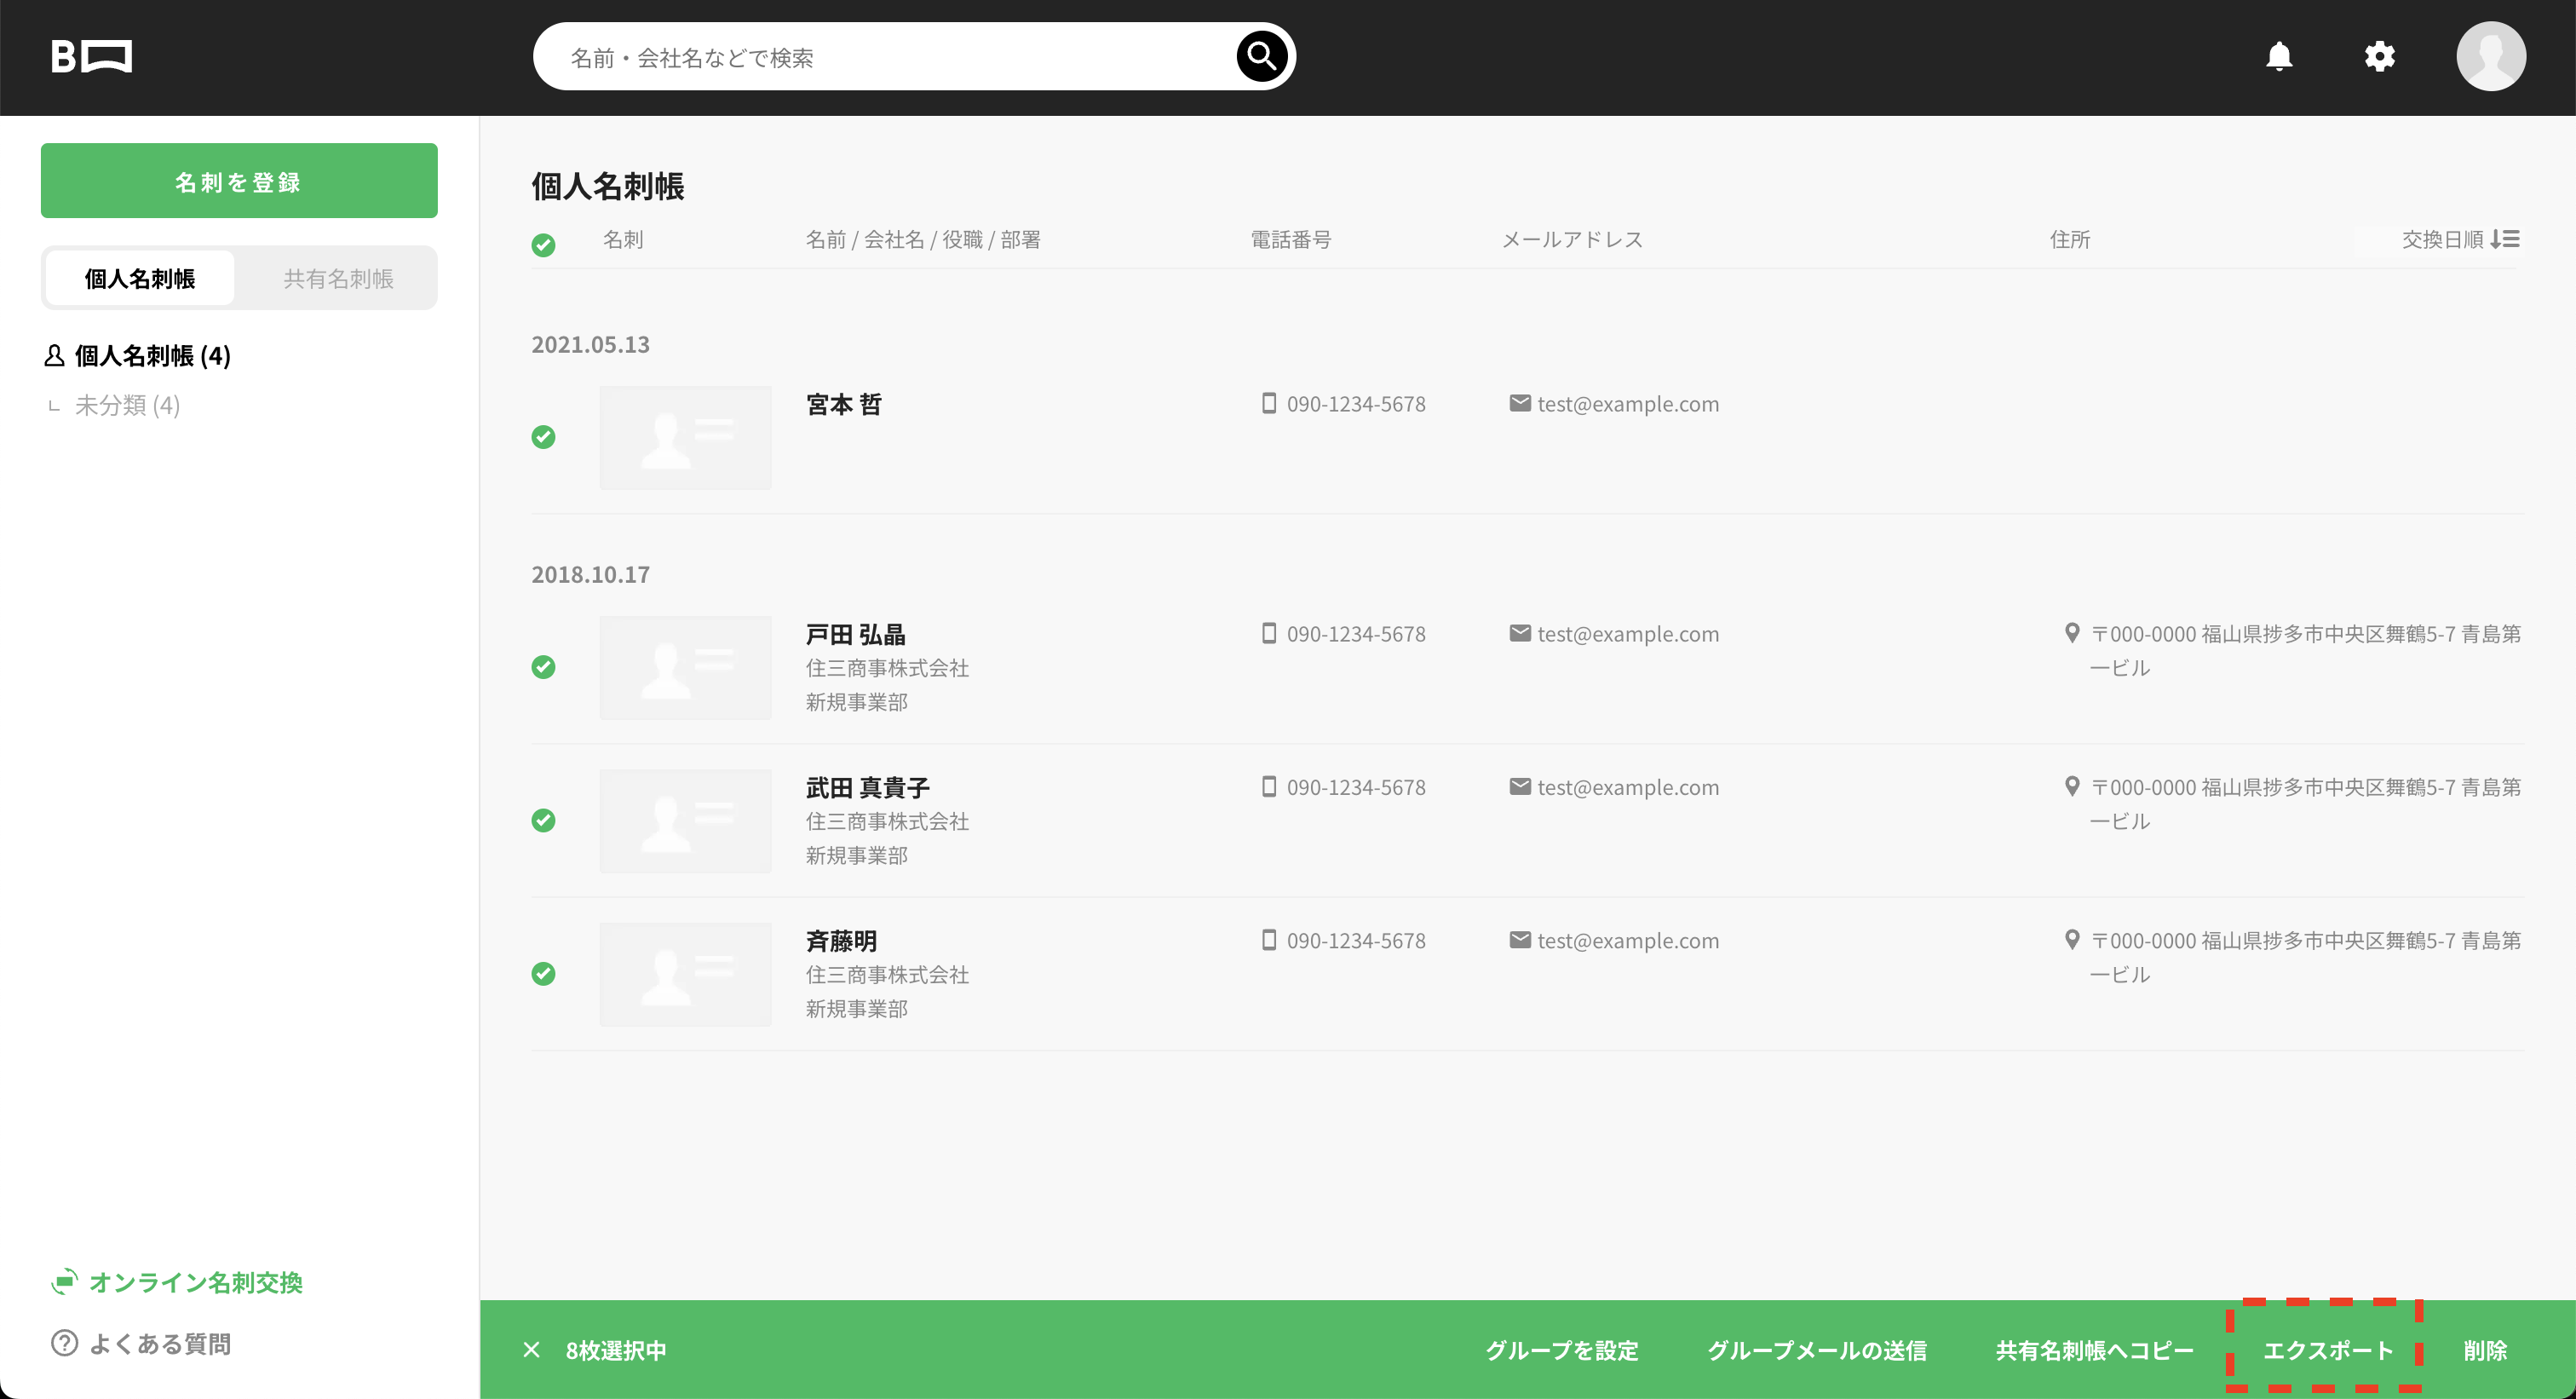Click 新規事業部 under 戸田 弘晶
This screenshot has width=2576, height=1399.
[x=856, y=702]
